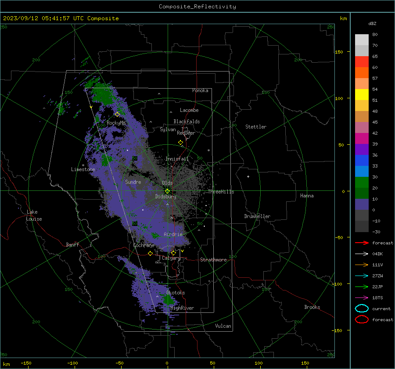Click the Banff town label
Image resolution: width=395 pixels, height=369 pixels.
[72, 245]
